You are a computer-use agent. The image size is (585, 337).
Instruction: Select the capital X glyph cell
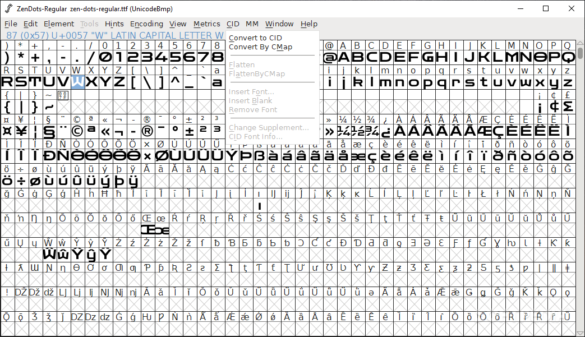pyautogui.click(x=91, y=82)
